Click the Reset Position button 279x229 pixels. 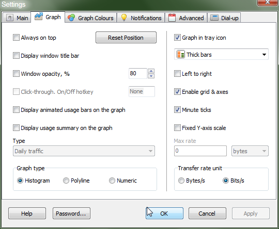[126, 38]
